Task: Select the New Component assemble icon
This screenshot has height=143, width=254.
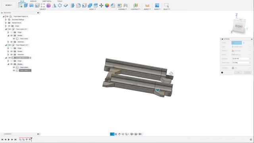Action: pos(119,5)
